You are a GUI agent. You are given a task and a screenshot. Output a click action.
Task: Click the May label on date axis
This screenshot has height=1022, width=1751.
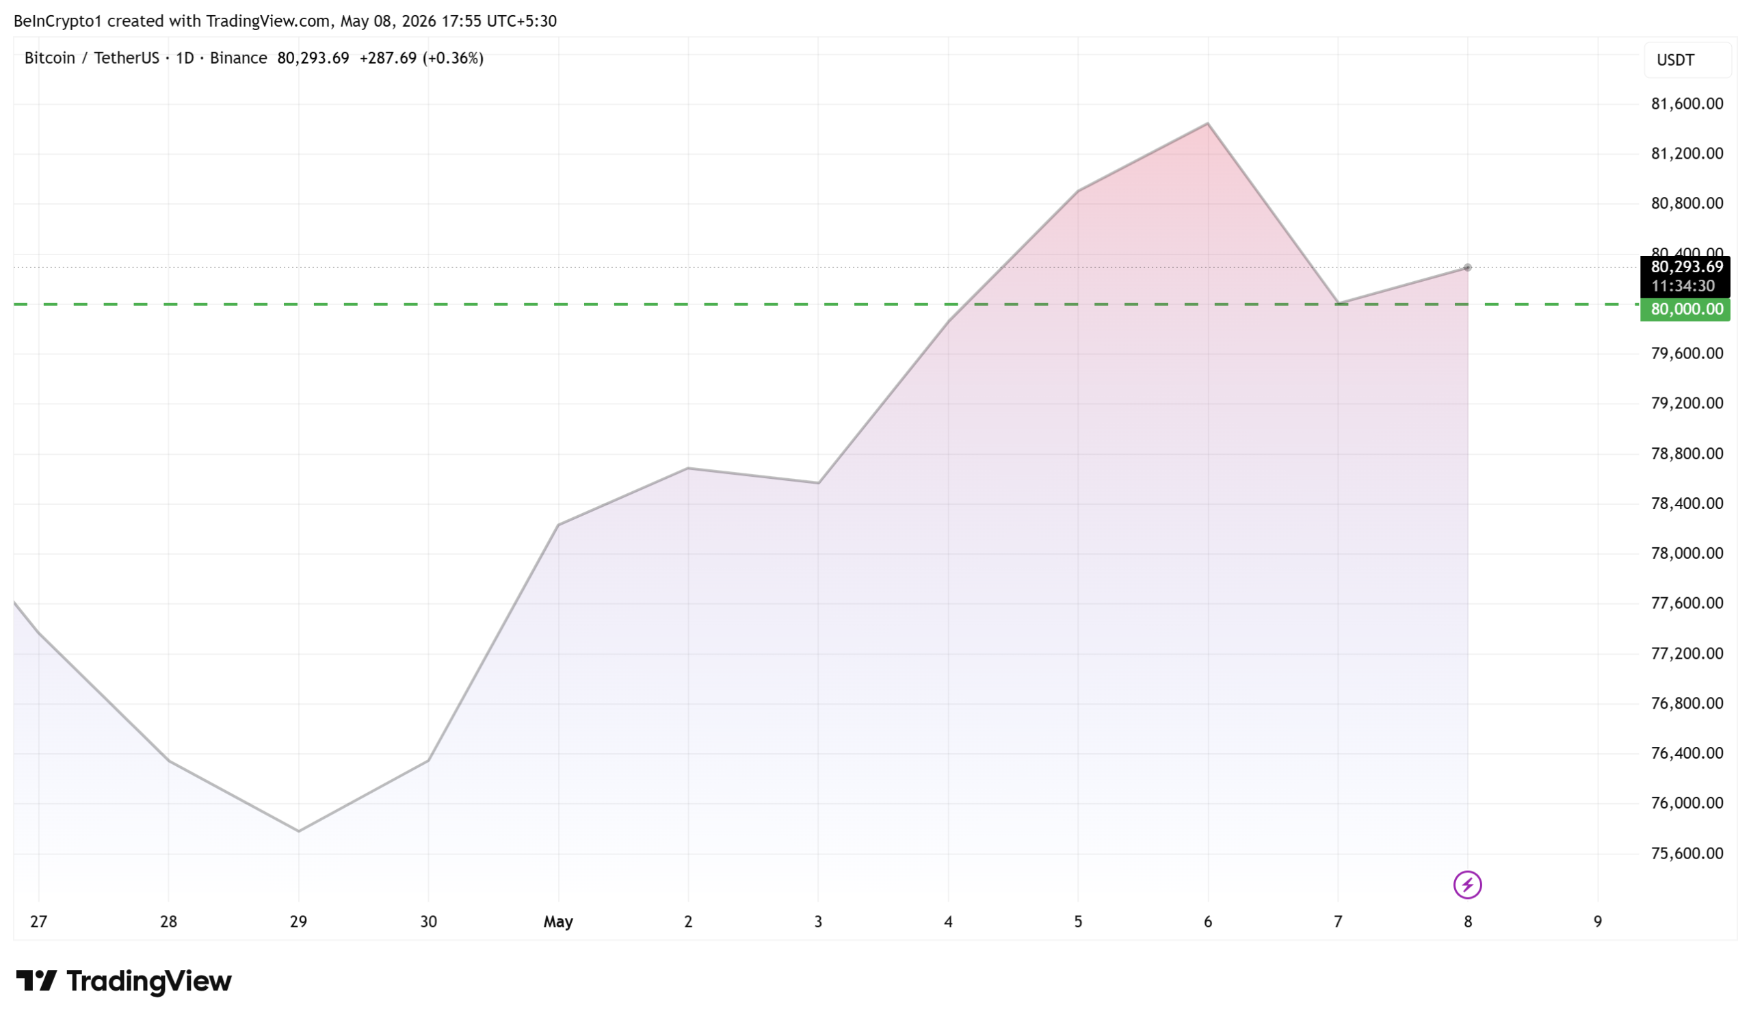(x=558, y=921)
